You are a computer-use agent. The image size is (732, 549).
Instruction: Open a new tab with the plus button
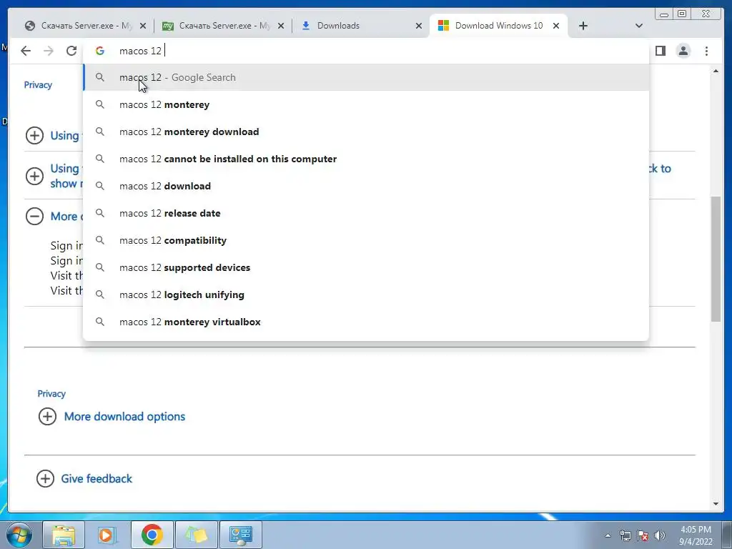[583, 26]
